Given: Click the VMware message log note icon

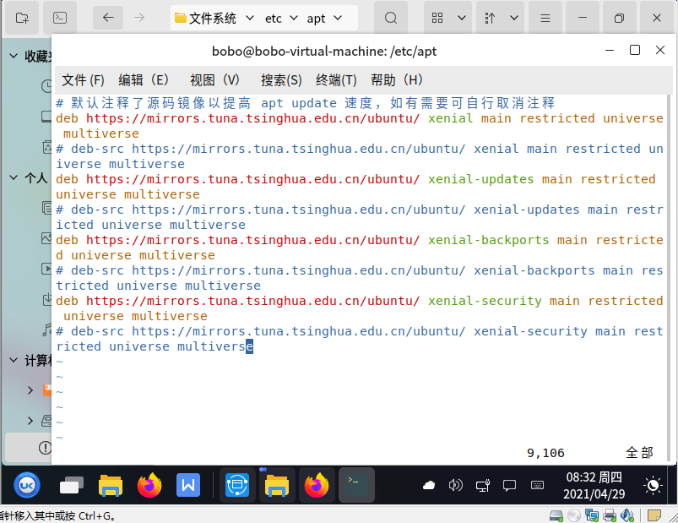Looking at the screenshot, I should click(654, 515).
